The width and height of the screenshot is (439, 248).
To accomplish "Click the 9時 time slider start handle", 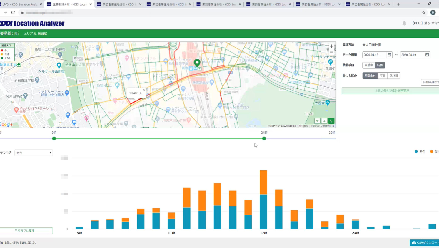I will [x=54, y=138].
